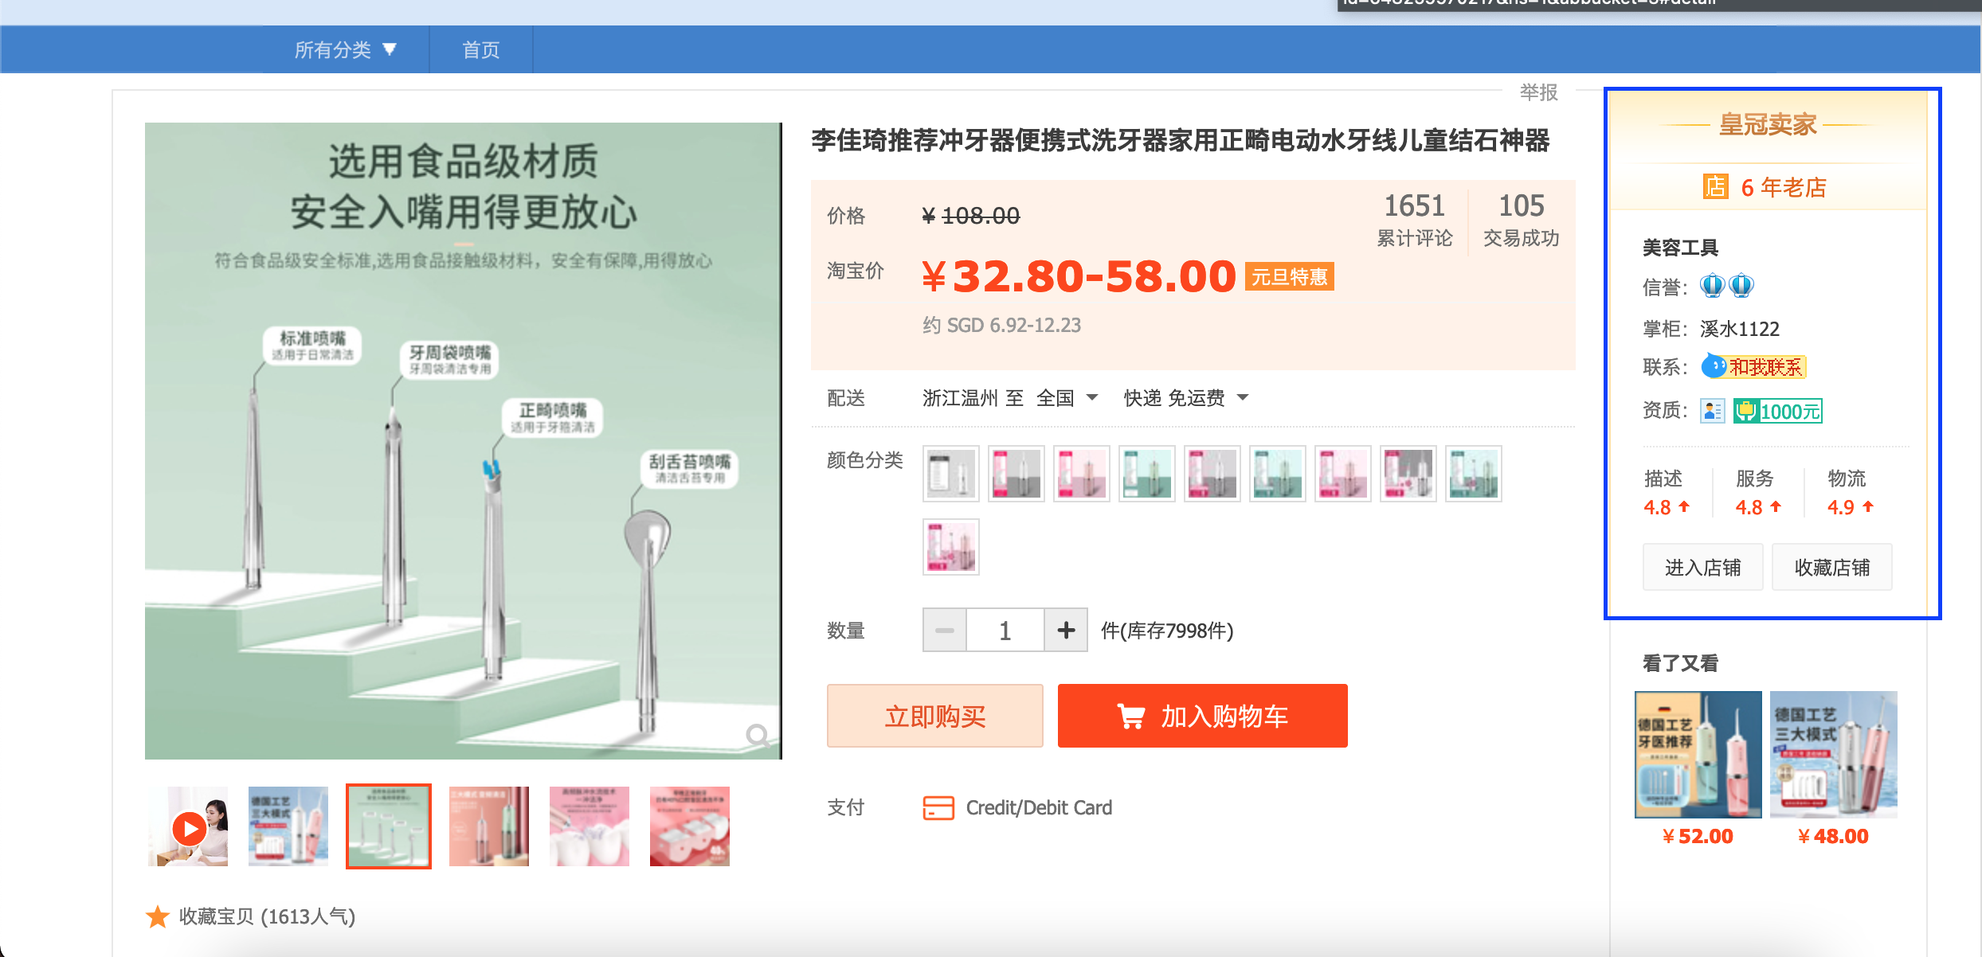Click the 美容工具 shop name

tap(1681, 248)
